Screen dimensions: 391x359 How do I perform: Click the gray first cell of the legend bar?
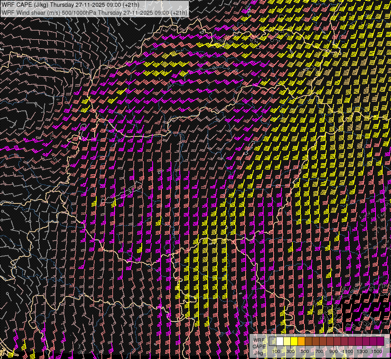(x=272, y=341)
